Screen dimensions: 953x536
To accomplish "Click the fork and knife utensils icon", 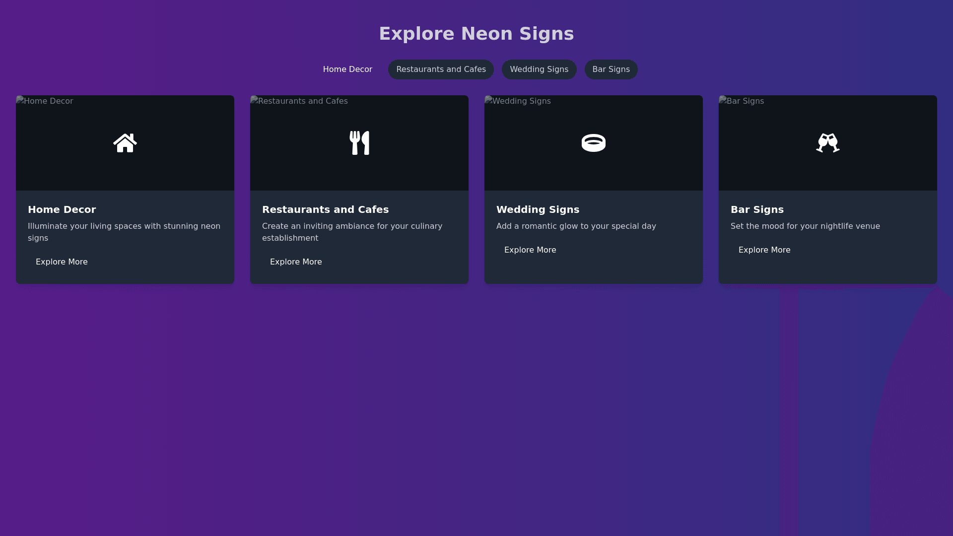I will tap(359, 143).
